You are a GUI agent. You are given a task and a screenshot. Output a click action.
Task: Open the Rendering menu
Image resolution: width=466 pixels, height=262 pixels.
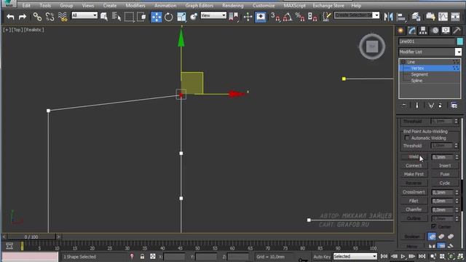coord(233,5)
